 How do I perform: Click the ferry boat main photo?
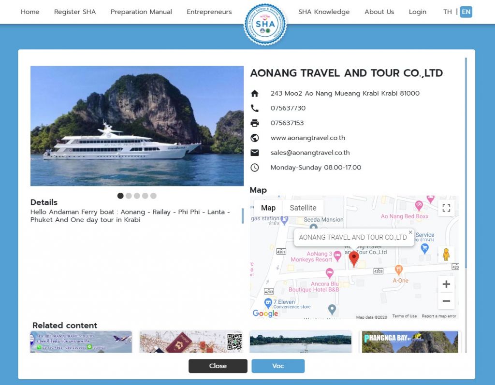coord(137,126)
